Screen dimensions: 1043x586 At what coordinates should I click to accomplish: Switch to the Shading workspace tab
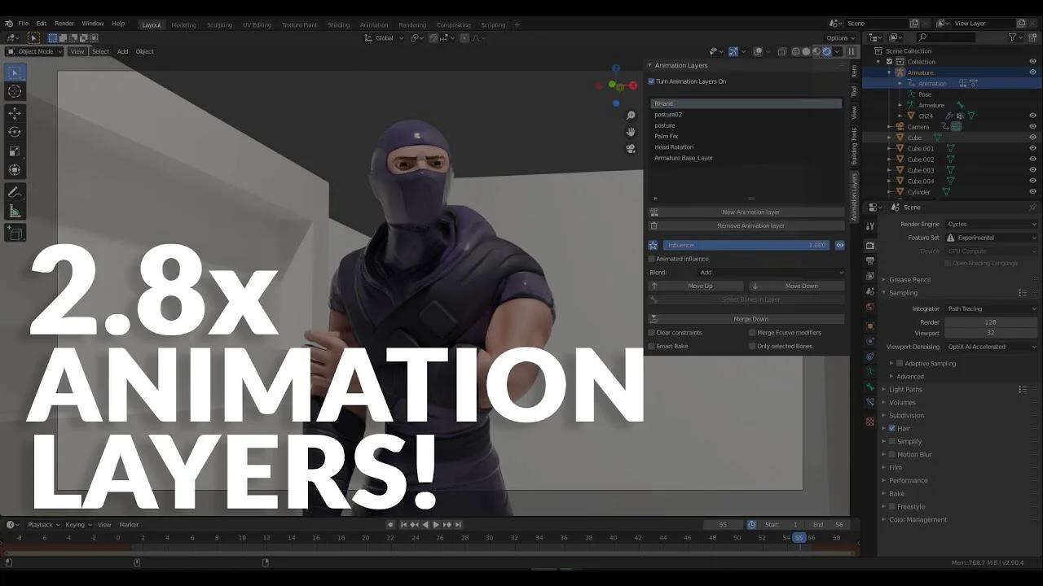coord(338,24)
